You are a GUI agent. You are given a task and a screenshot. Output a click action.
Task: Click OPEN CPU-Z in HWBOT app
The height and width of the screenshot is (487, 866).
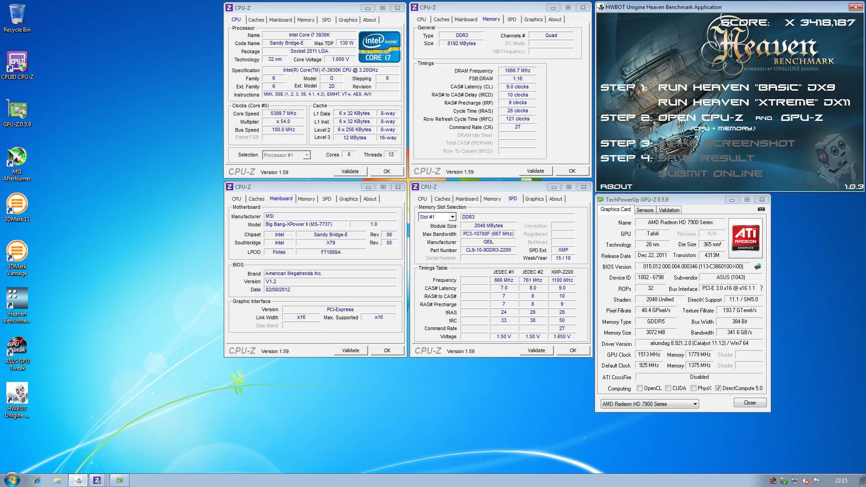tap(700, 118)
